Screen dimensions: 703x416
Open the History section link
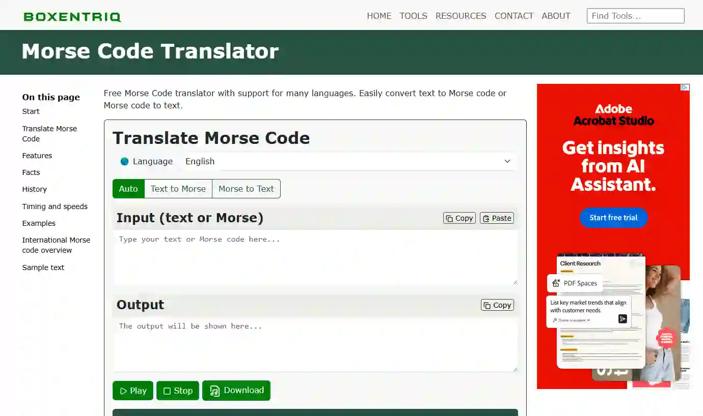click(34, 189)
